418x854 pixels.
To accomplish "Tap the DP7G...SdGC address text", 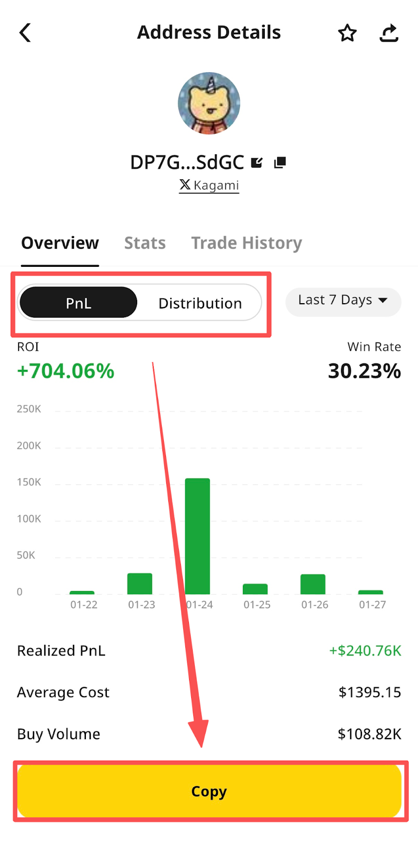I will click(x=187, y=162).
